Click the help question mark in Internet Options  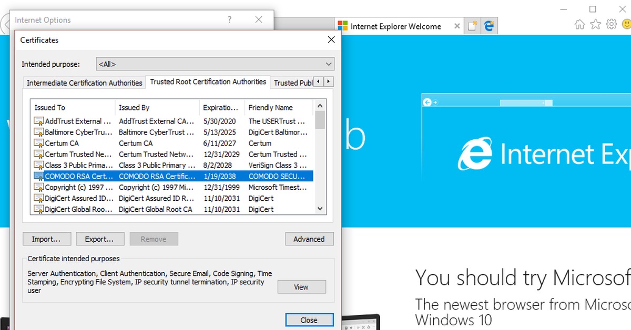[229, 20]
